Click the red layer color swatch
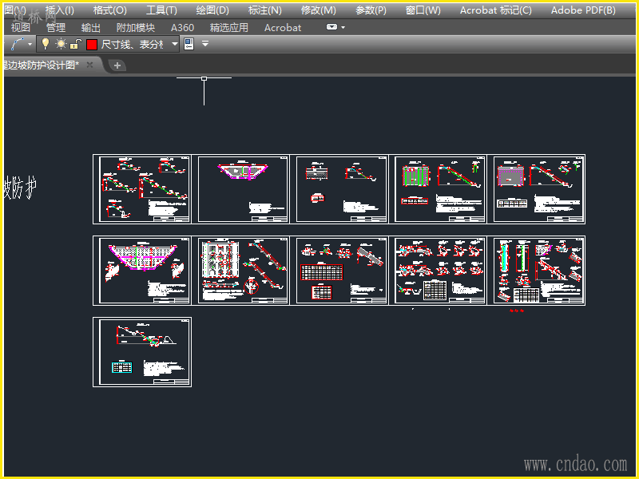This screenshot has width=639, height=479. tap(92, 45)
